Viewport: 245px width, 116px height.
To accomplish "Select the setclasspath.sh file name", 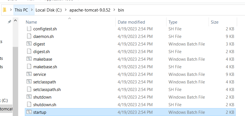I will tap(47, 90).
